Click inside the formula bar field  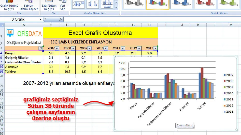tap(150, 19)
